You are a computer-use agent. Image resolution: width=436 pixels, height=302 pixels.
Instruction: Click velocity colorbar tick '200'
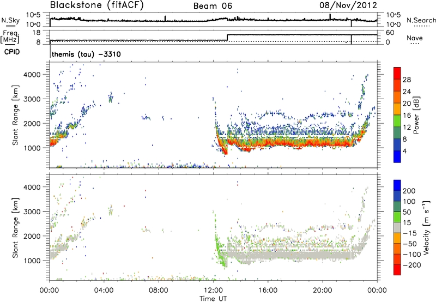(409, 191)
